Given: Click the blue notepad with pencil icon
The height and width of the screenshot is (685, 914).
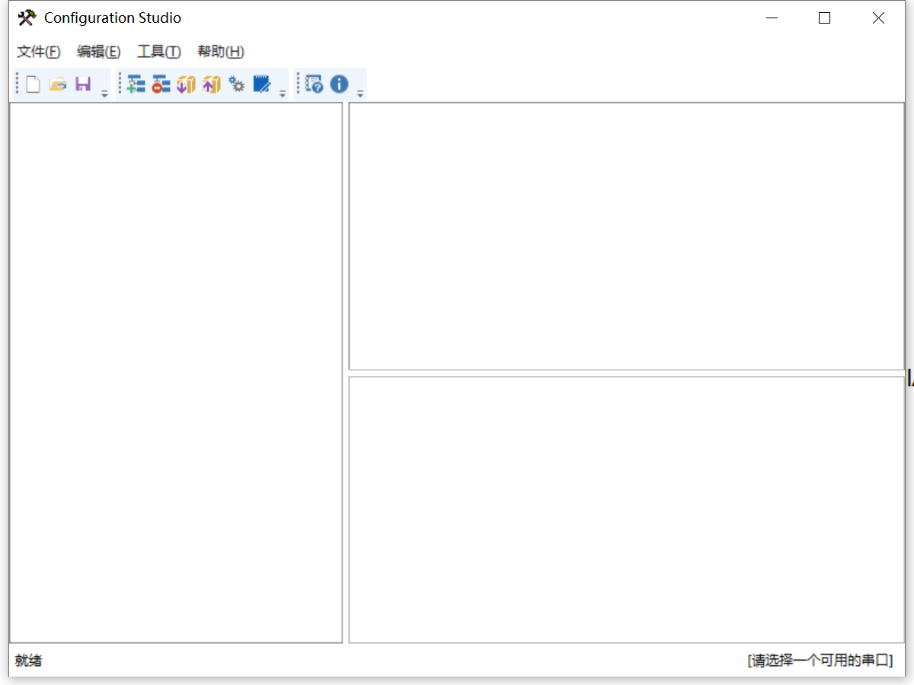Looking at the screenshot, I should 262,84.
